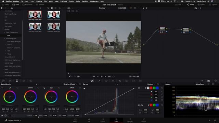Switch to the Edit page tab
Viewport: 219px width, 123px height.
(89, 120)
